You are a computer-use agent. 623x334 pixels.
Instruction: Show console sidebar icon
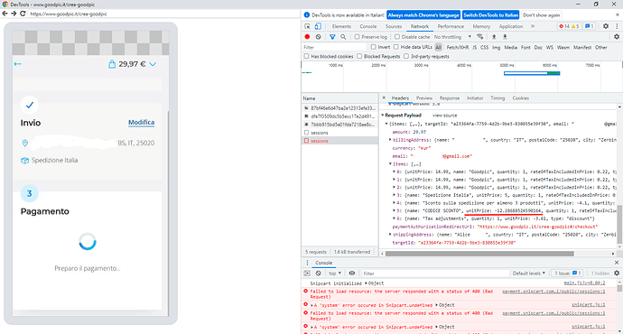(x=307, y=274)
